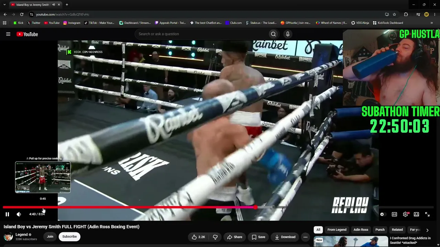Open the browser media controls icon
This screenshot has height=247, width=440.
(x=418, y=14)
